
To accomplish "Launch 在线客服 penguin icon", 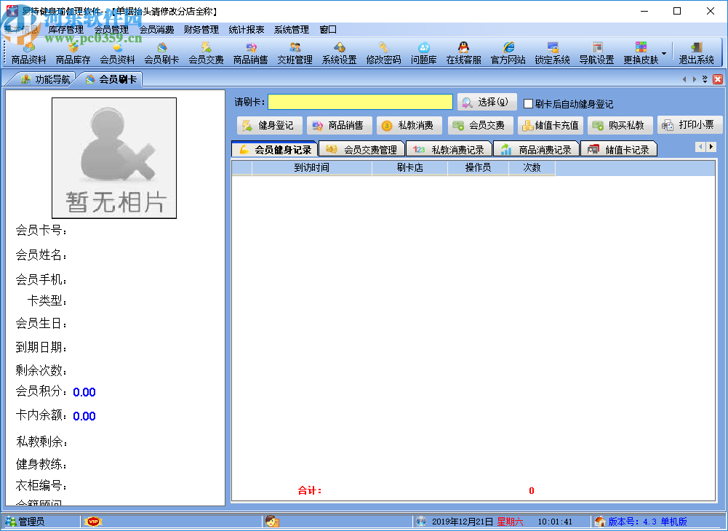I will [x=463, y=53].
